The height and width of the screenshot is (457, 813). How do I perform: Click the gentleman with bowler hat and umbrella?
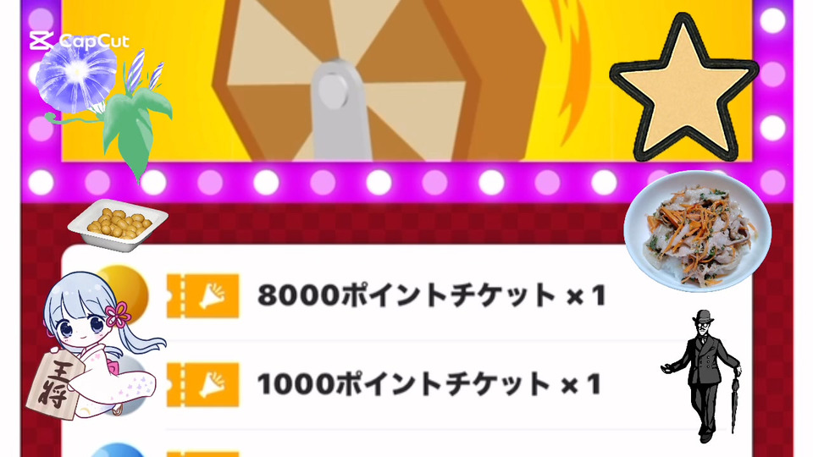[702, 376]
